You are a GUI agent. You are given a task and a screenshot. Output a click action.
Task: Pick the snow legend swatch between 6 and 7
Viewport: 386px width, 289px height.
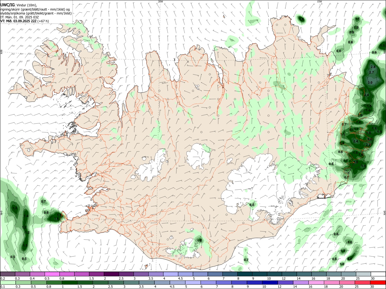click(215, 274)
